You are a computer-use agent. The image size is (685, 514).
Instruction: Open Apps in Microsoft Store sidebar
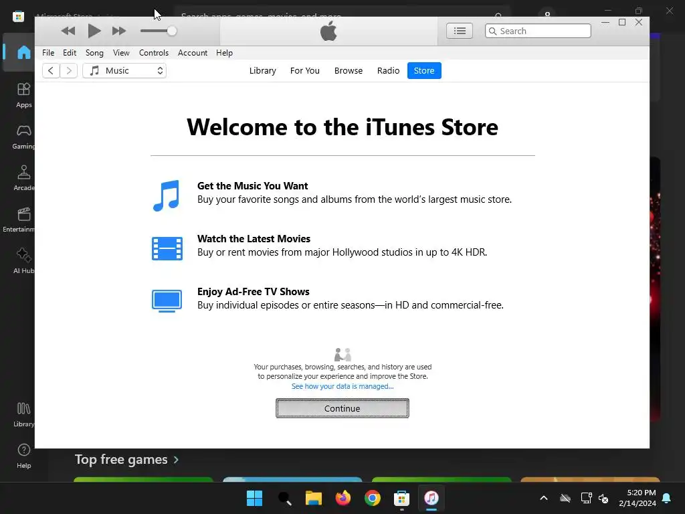point(23,95)
